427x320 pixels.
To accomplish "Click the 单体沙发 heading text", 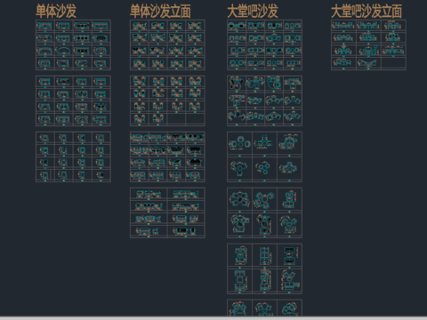I will pyautogui.click(x=56, y=12).
